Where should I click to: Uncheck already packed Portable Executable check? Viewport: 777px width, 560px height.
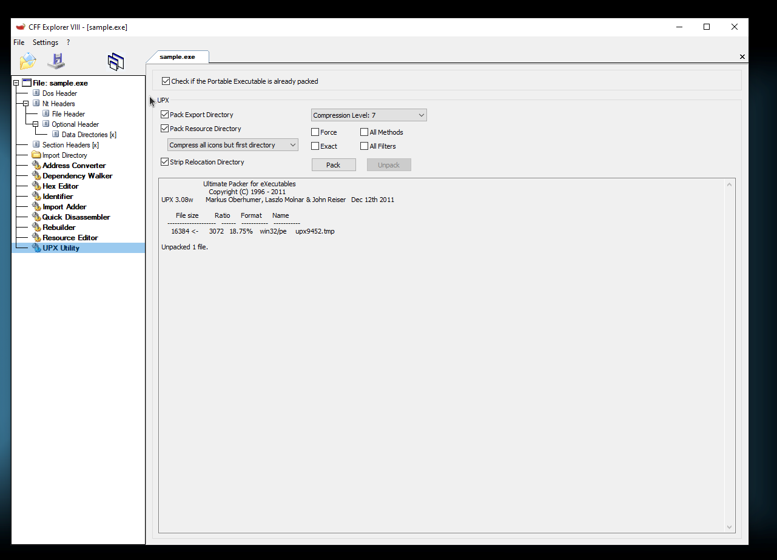pyautogui.click(x=166, y=81)
